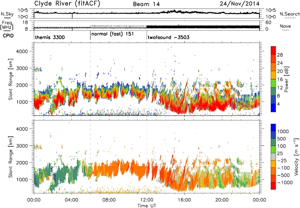The image size is (300, 208).
Task: Select the "N.Sky" legend label
Action: (x=7, y=14)
